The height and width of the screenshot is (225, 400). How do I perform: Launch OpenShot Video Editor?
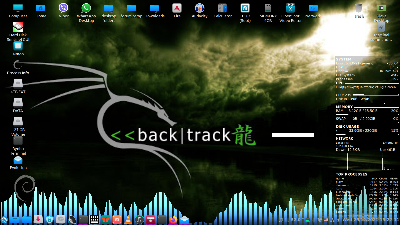coord(291,13)
